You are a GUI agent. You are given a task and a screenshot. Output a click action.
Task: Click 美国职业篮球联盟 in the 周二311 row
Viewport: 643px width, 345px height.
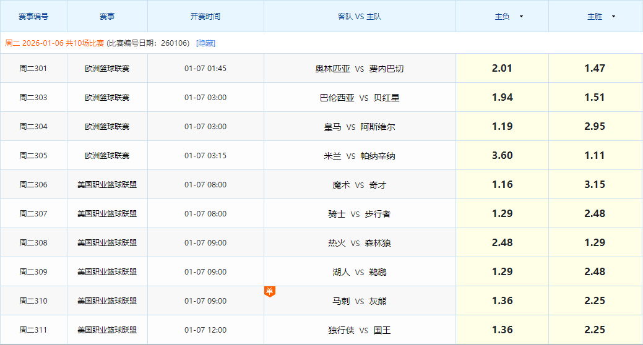click(x=107, y=330)
